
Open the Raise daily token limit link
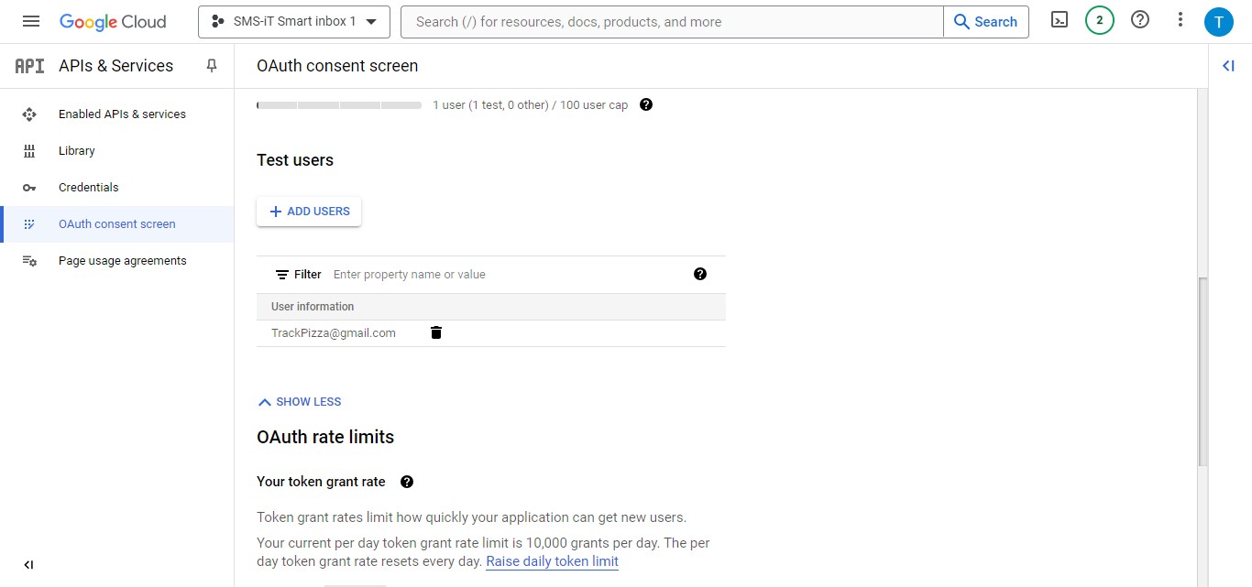(x=552, y=560)
